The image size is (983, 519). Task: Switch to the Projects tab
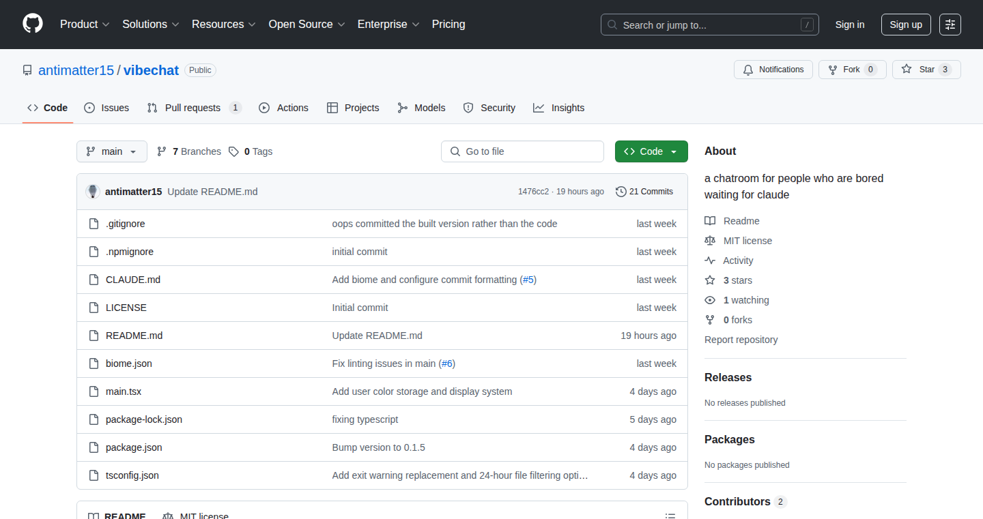[353, 108]
